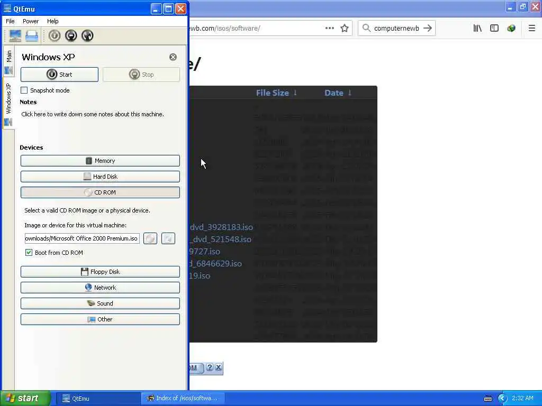
Task: Open the File menu in QtEmu
Action: tap(11, 21)
